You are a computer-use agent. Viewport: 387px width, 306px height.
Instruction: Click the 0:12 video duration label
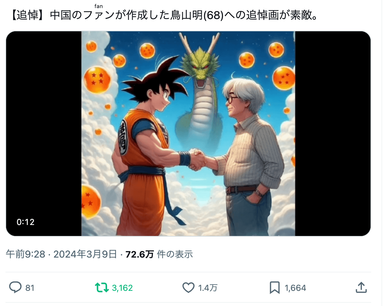26,222
